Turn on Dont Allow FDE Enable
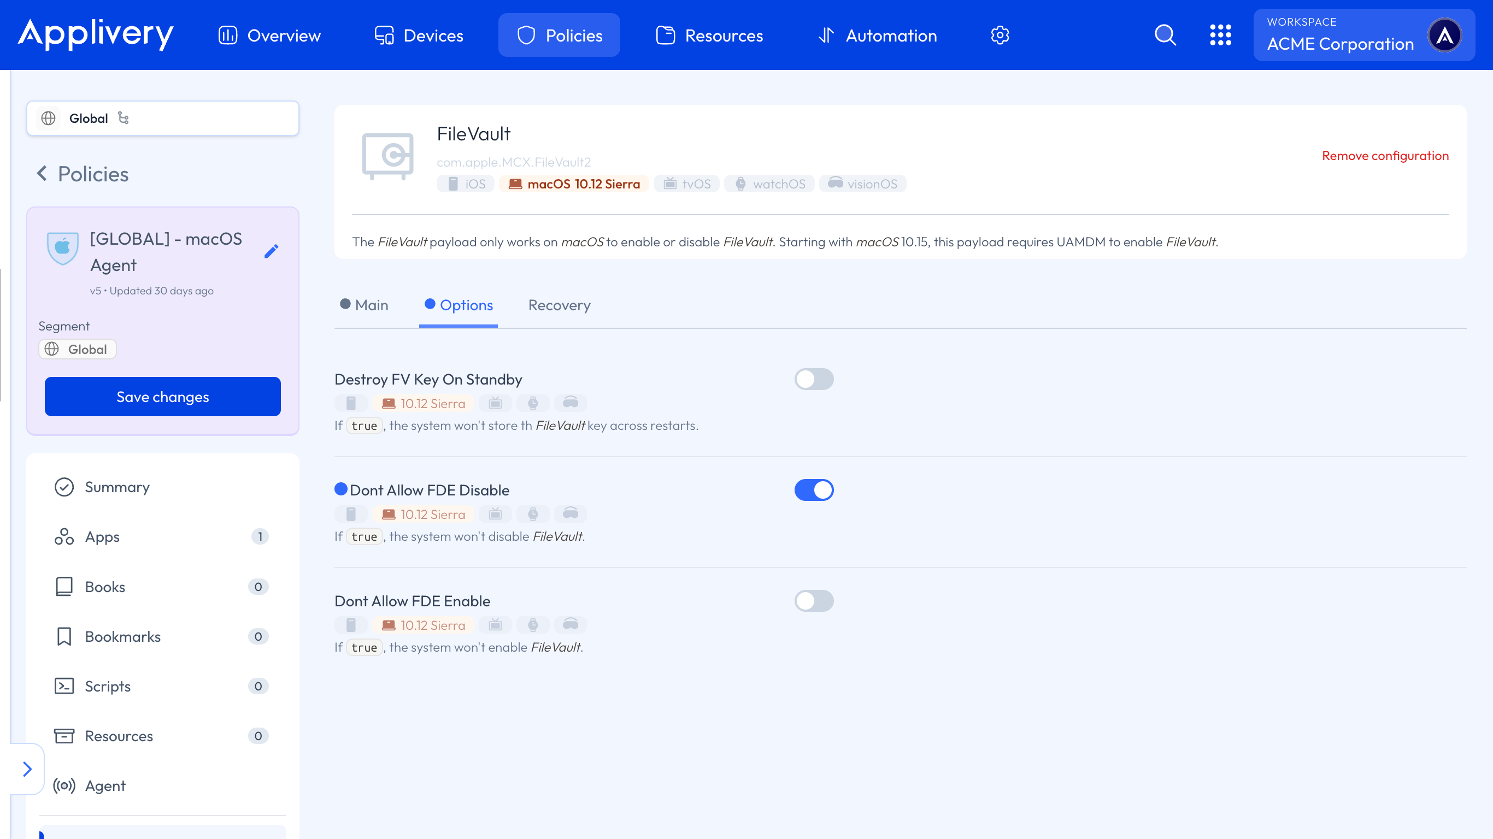 813,600
